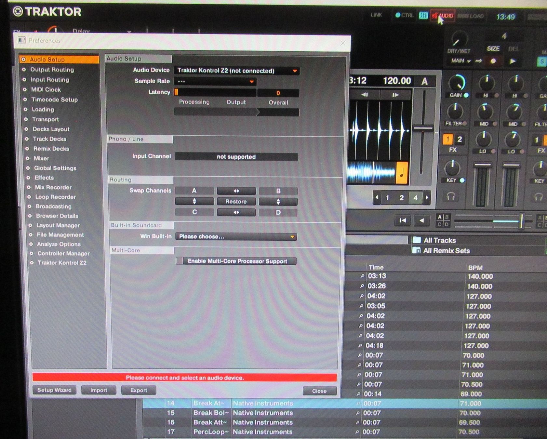547x439 pixels.
Task: Click the FX unit record dot button
Action: pyautogui.click(x=493, y=61)
